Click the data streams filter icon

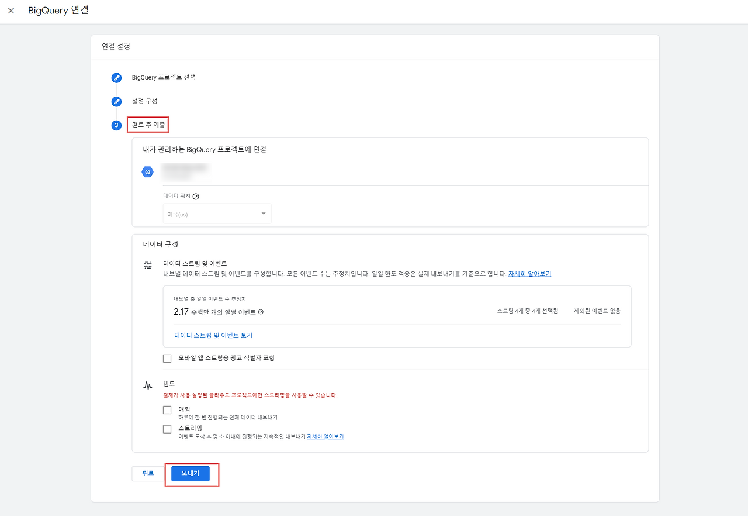148,264
